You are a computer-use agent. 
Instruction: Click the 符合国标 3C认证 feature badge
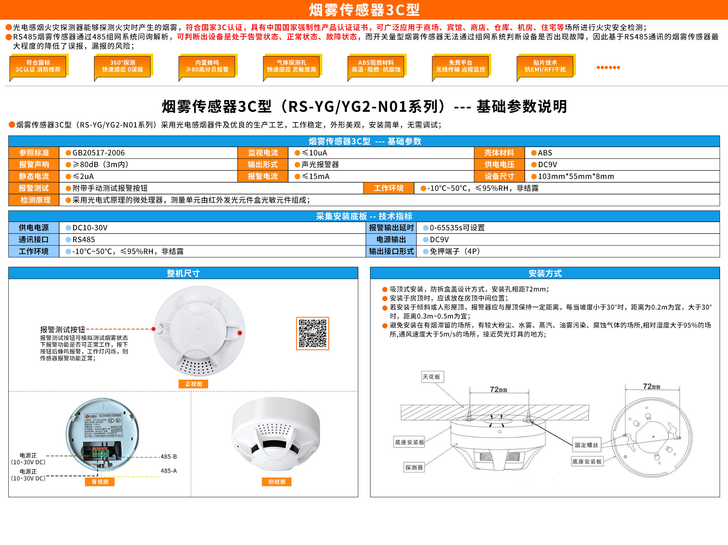(38, 66)
